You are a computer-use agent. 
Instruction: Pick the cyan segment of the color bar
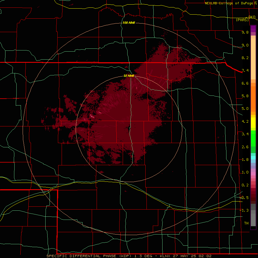(253, 158)
